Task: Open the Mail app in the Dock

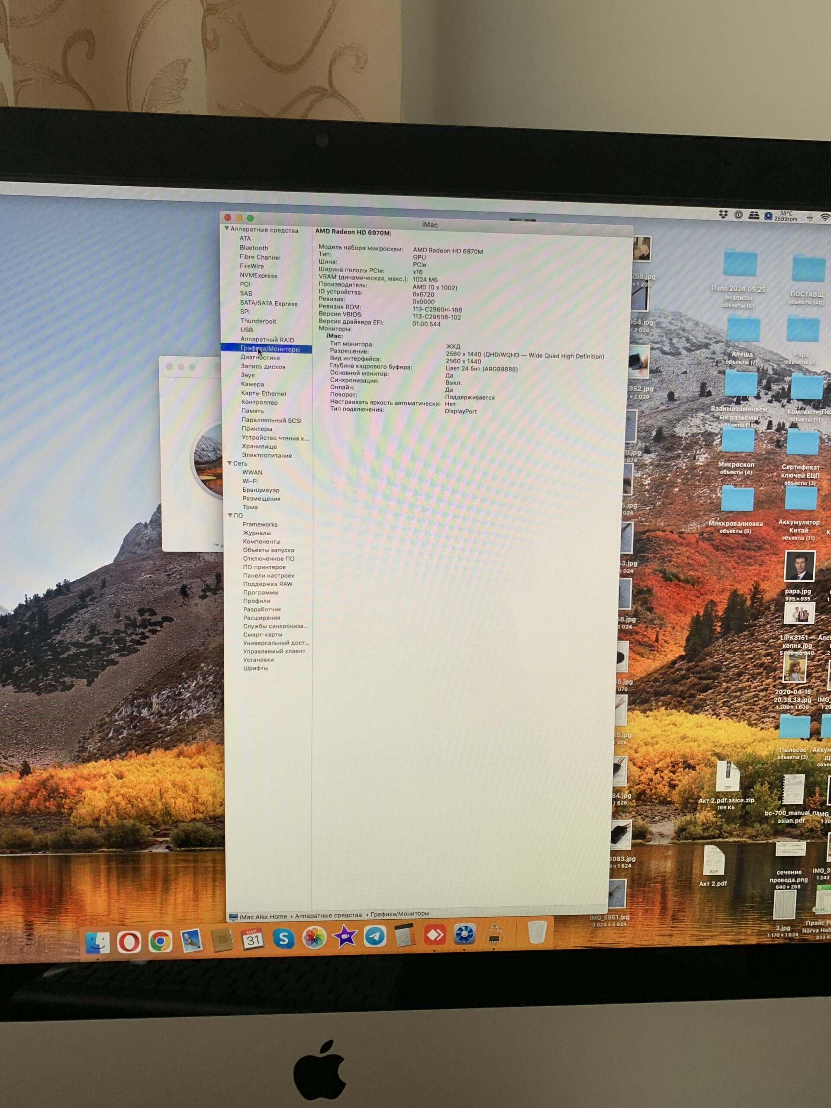Action: click(191, 940)
